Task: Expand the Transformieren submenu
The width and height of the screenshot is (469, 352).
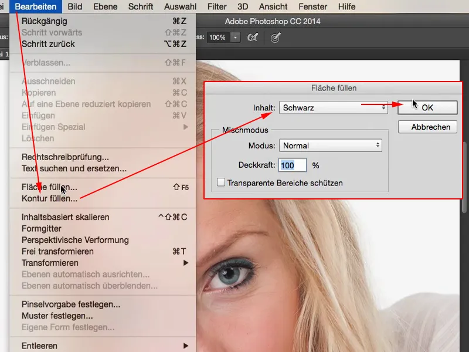Action: [x=103, y=263]
